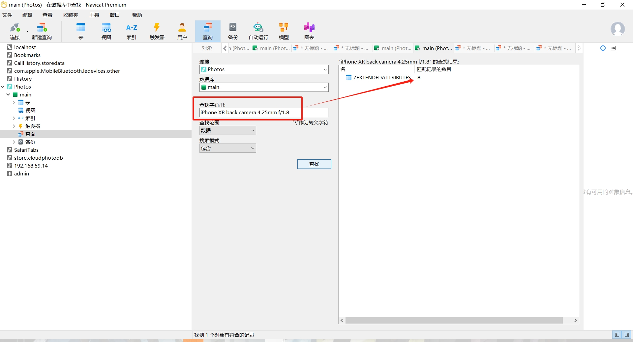This screenshot has width=633, height=342.
Task: Show the object information pane icon
Action: 603,48
